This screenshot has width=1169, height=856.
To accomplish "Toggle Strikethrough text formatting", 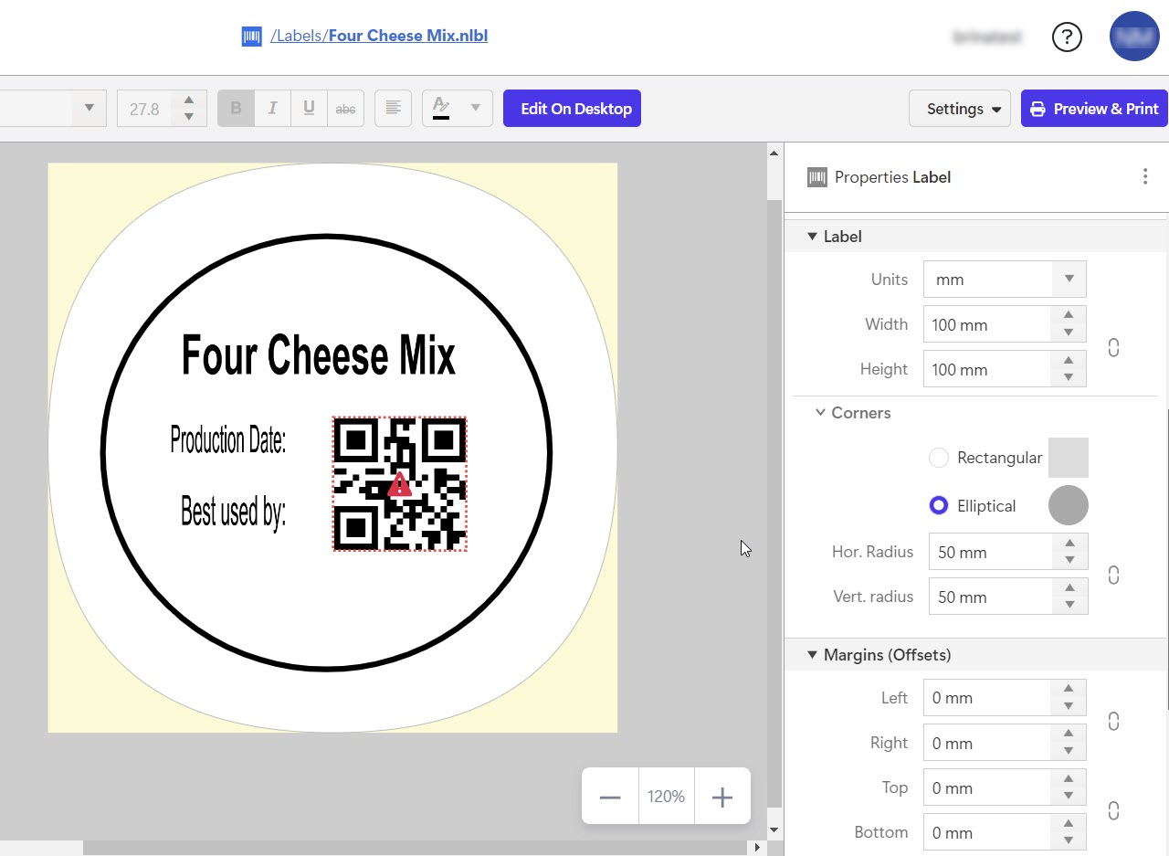I will point(345,109).
